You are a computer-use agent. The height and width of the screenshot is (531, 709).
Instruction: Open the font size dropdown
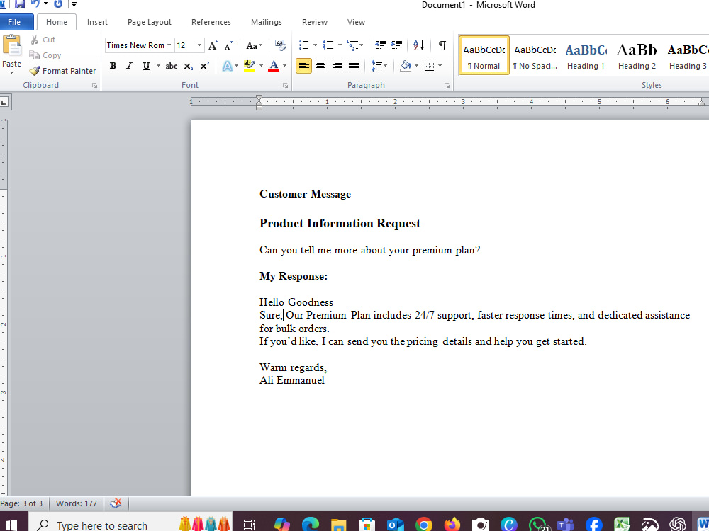click(199, 45)
